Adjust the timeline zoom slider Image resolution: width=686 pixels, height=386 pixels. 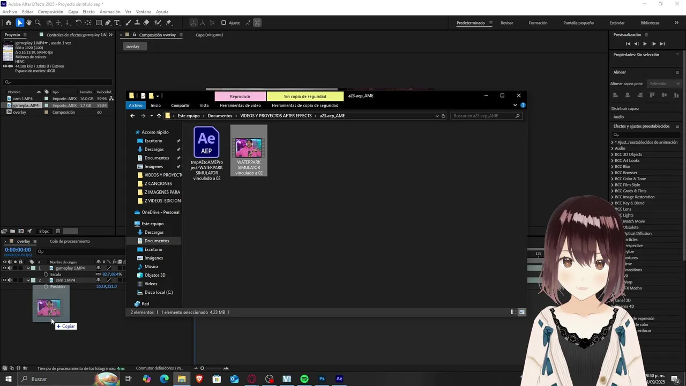pos(202,368)
